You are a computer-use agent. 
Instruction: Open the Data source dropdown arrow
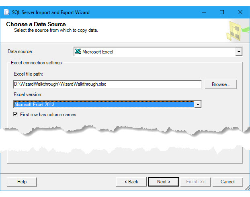point(239,52)
